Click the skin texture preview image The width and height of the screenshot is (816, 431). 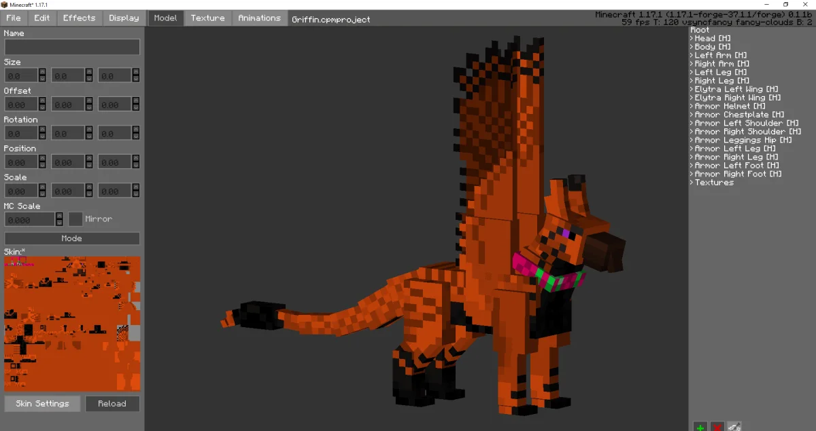click(x=72, y=323)
